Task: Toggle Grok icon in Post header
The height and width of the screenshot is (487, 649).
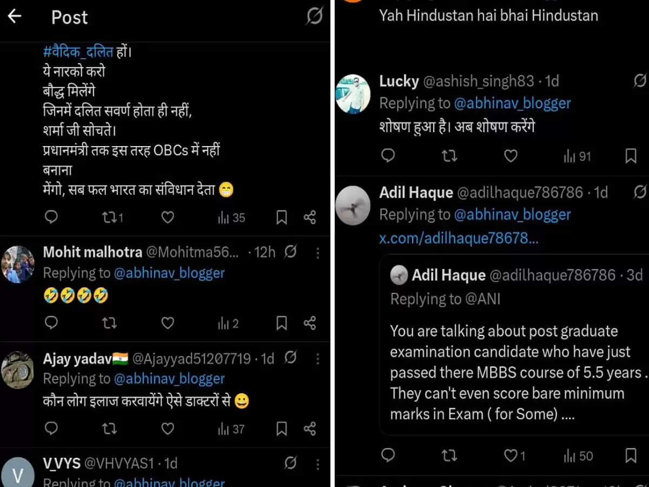Action: pos(314,16)
